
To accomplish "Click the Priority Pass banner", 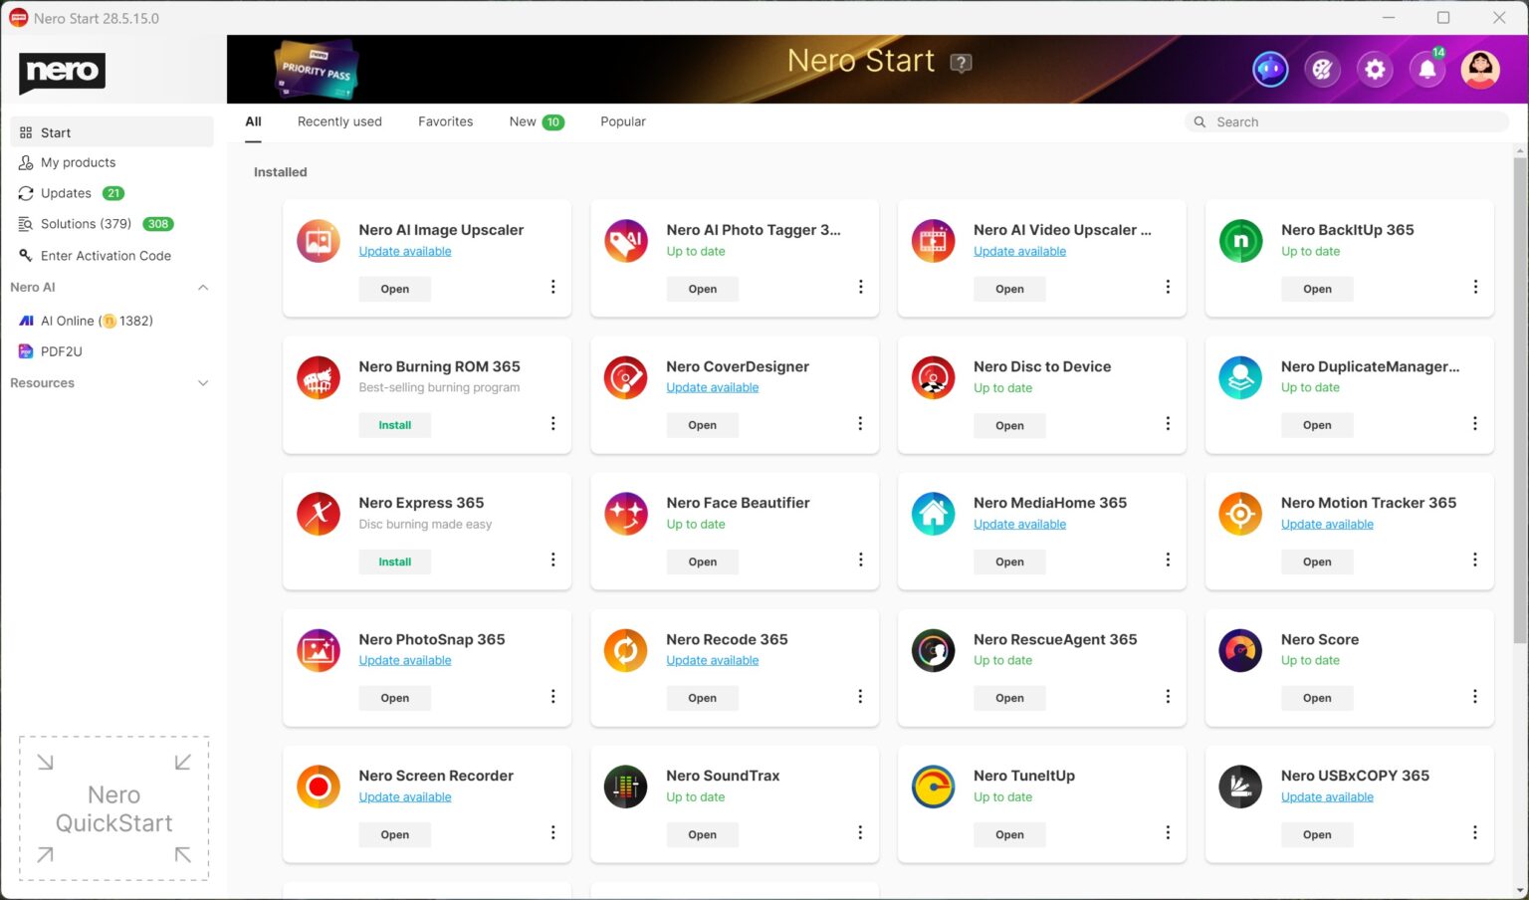I will click(x=316, y=69).
